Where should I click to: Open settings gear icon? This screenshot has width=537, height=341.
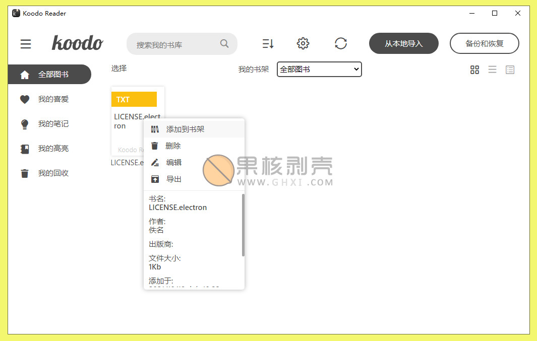pos(303,44)
